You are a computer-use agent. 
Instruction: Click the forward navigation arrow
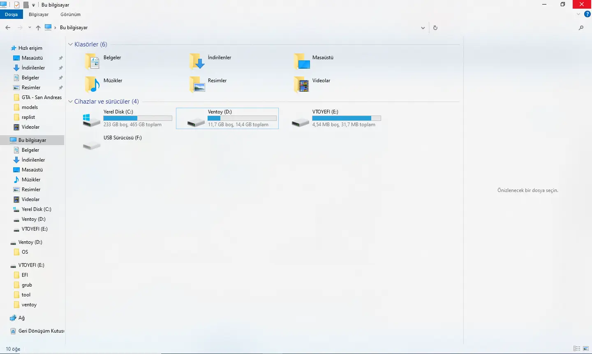[x=20, y=28]
